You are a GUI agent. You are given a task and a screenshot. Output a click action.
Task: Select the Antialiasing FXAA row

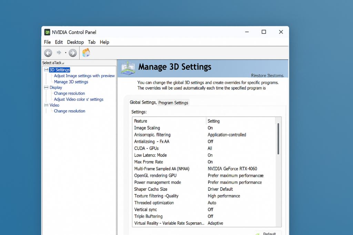[x=204, y=141]
